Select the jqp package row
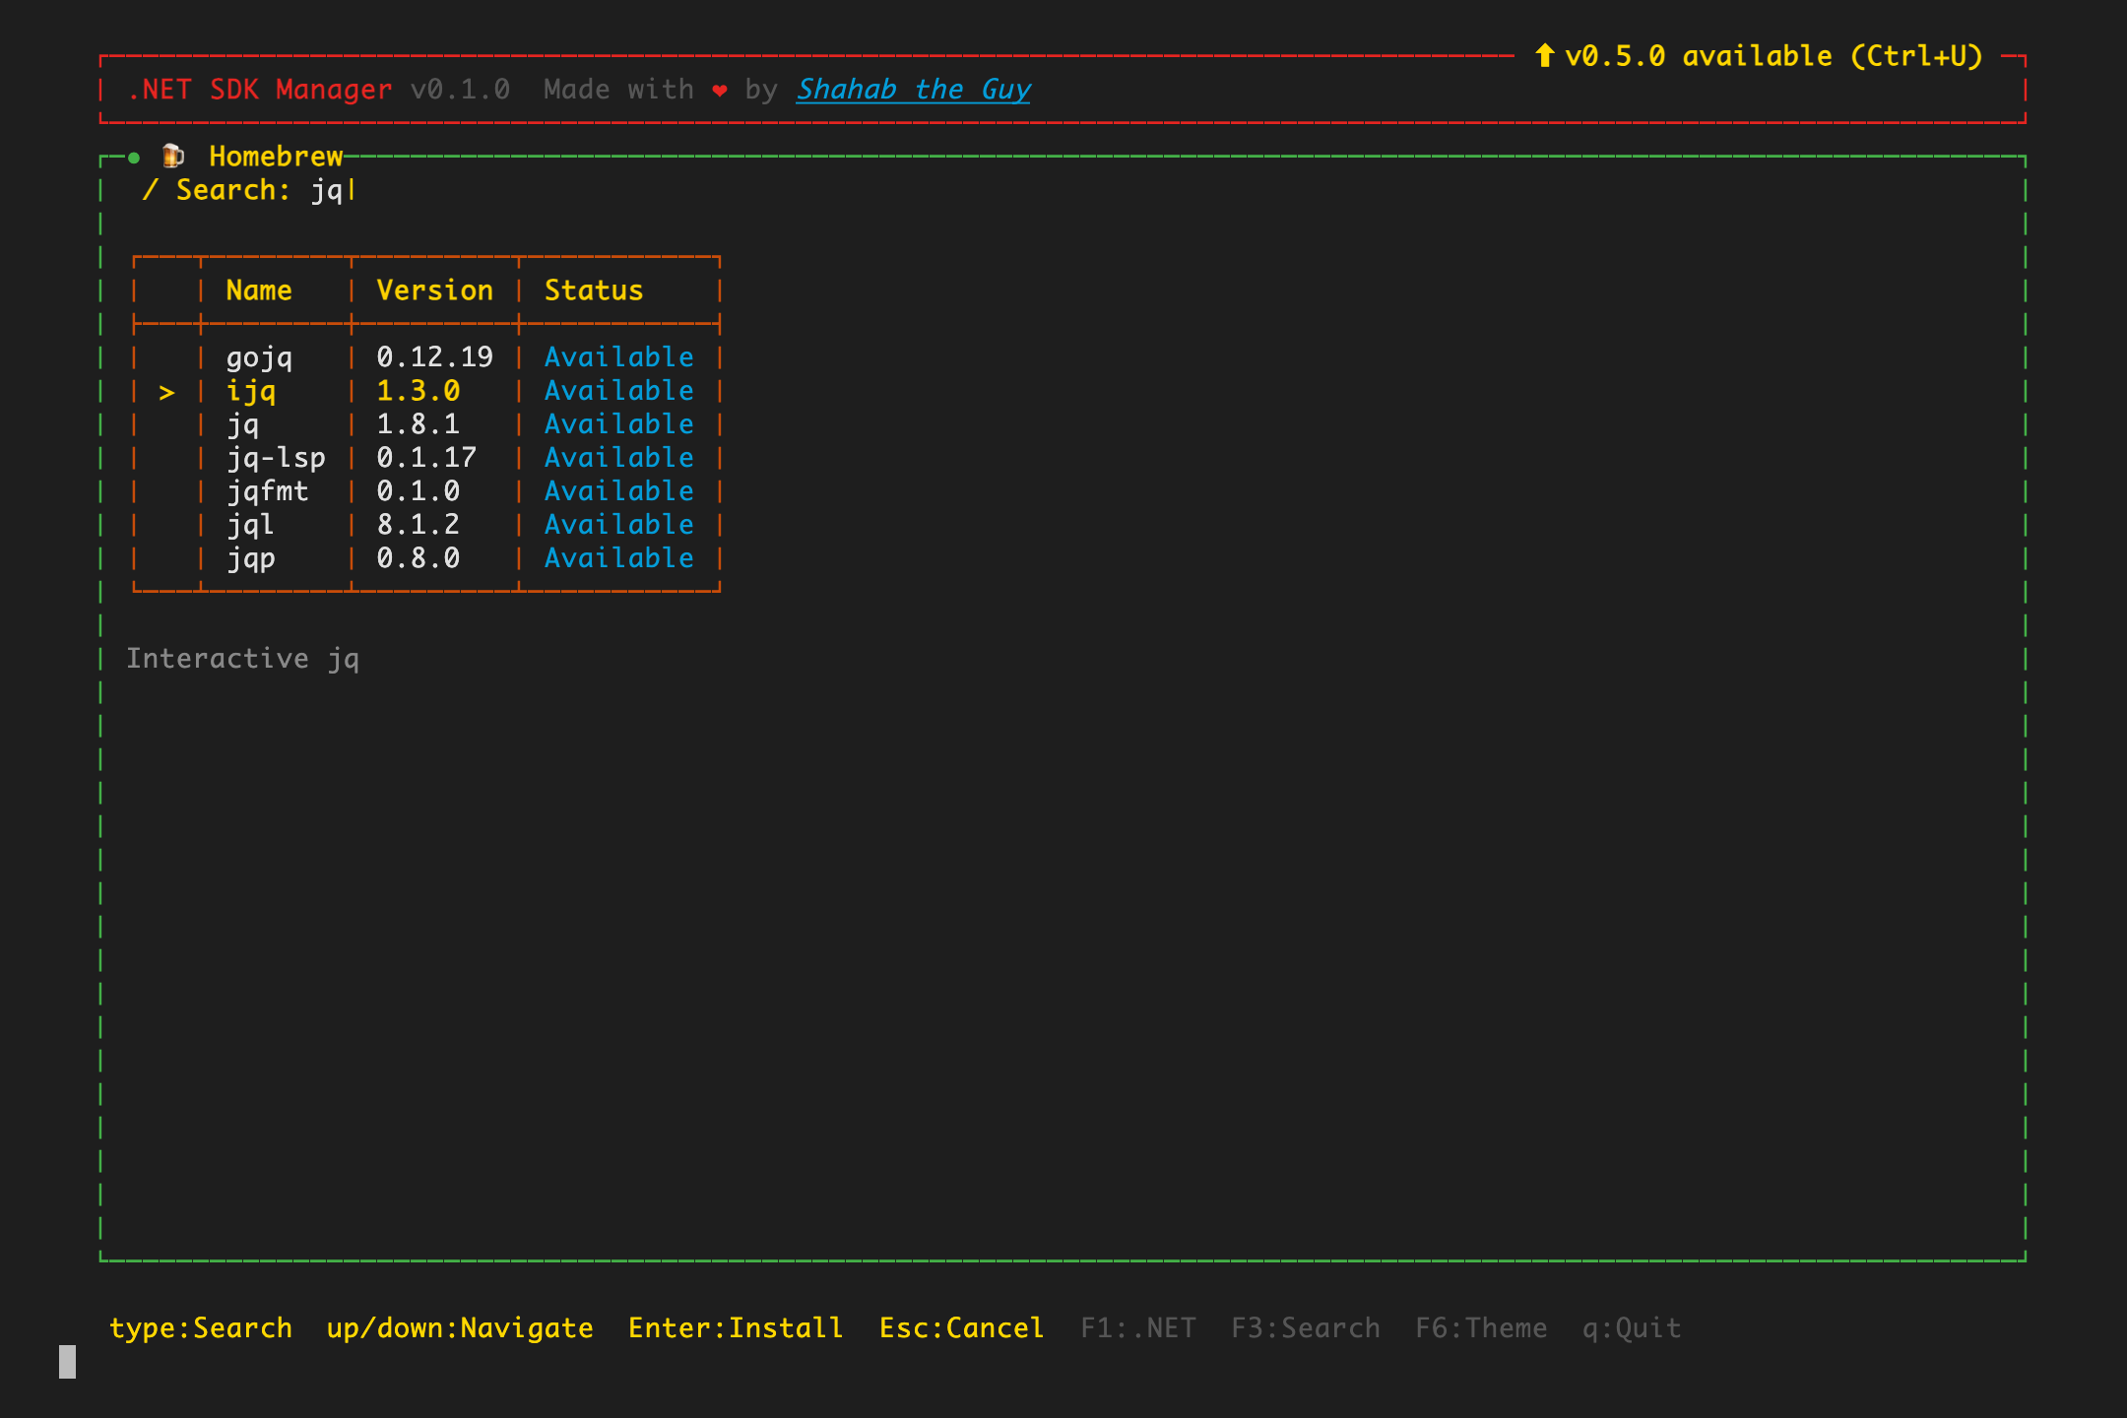 point(426,558)
